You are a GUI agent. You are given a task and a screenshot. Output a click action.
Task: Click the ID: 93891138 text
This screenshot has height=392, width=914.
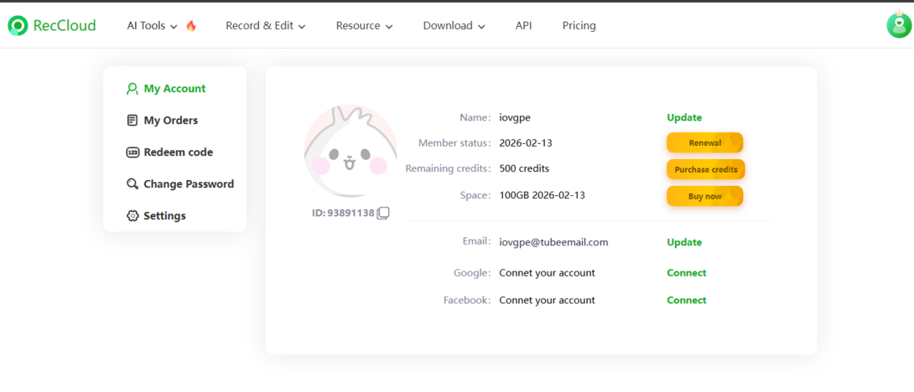point(343,214)
